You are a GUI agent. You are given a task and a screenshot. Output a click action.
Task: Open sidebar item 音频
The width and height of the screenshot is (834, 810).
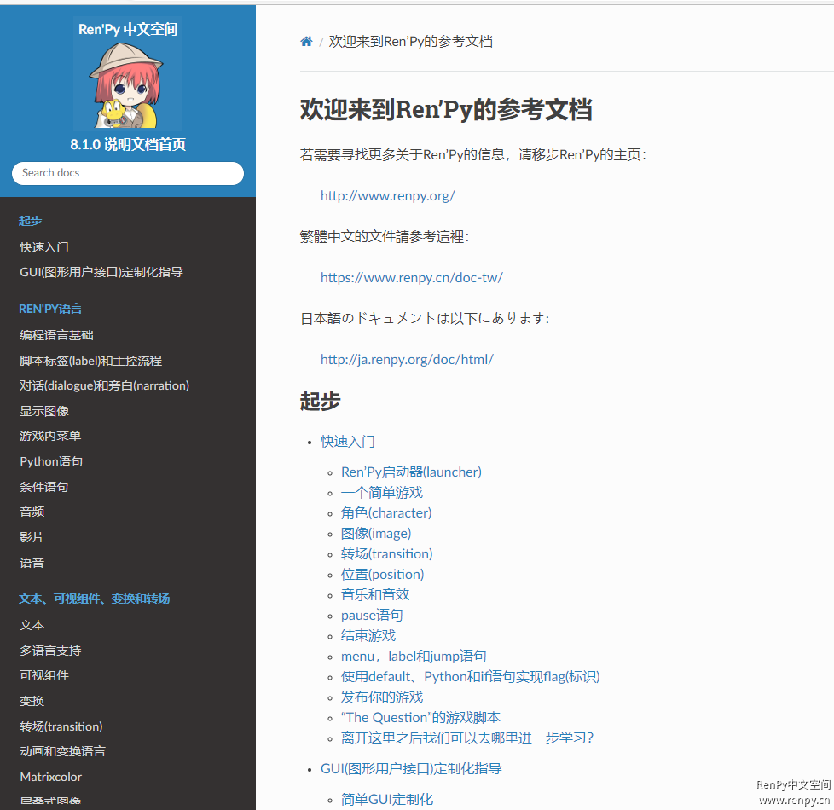point(32,512)
